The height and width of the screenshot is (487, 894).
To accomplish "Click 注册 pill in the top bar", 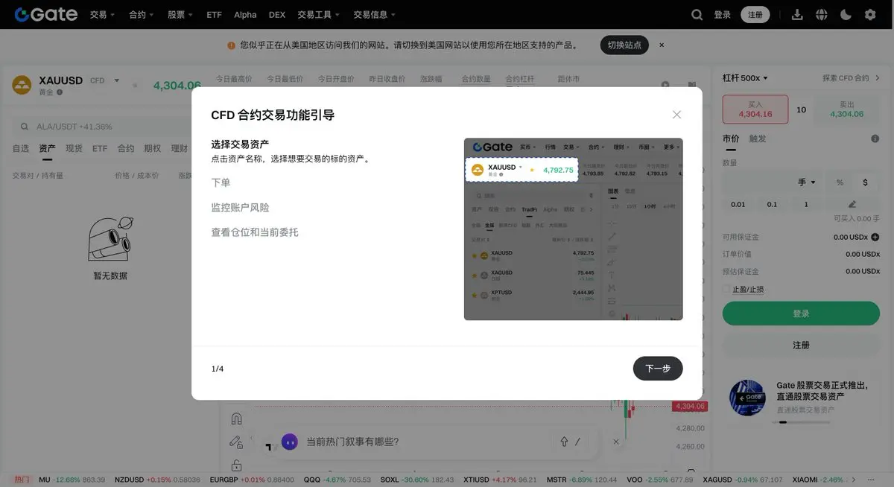I will [x=755, y=14].
